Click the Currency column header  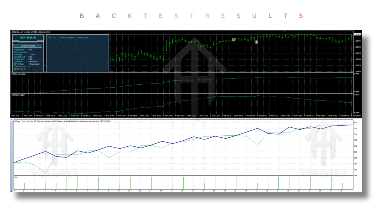[x=63, y=38]
